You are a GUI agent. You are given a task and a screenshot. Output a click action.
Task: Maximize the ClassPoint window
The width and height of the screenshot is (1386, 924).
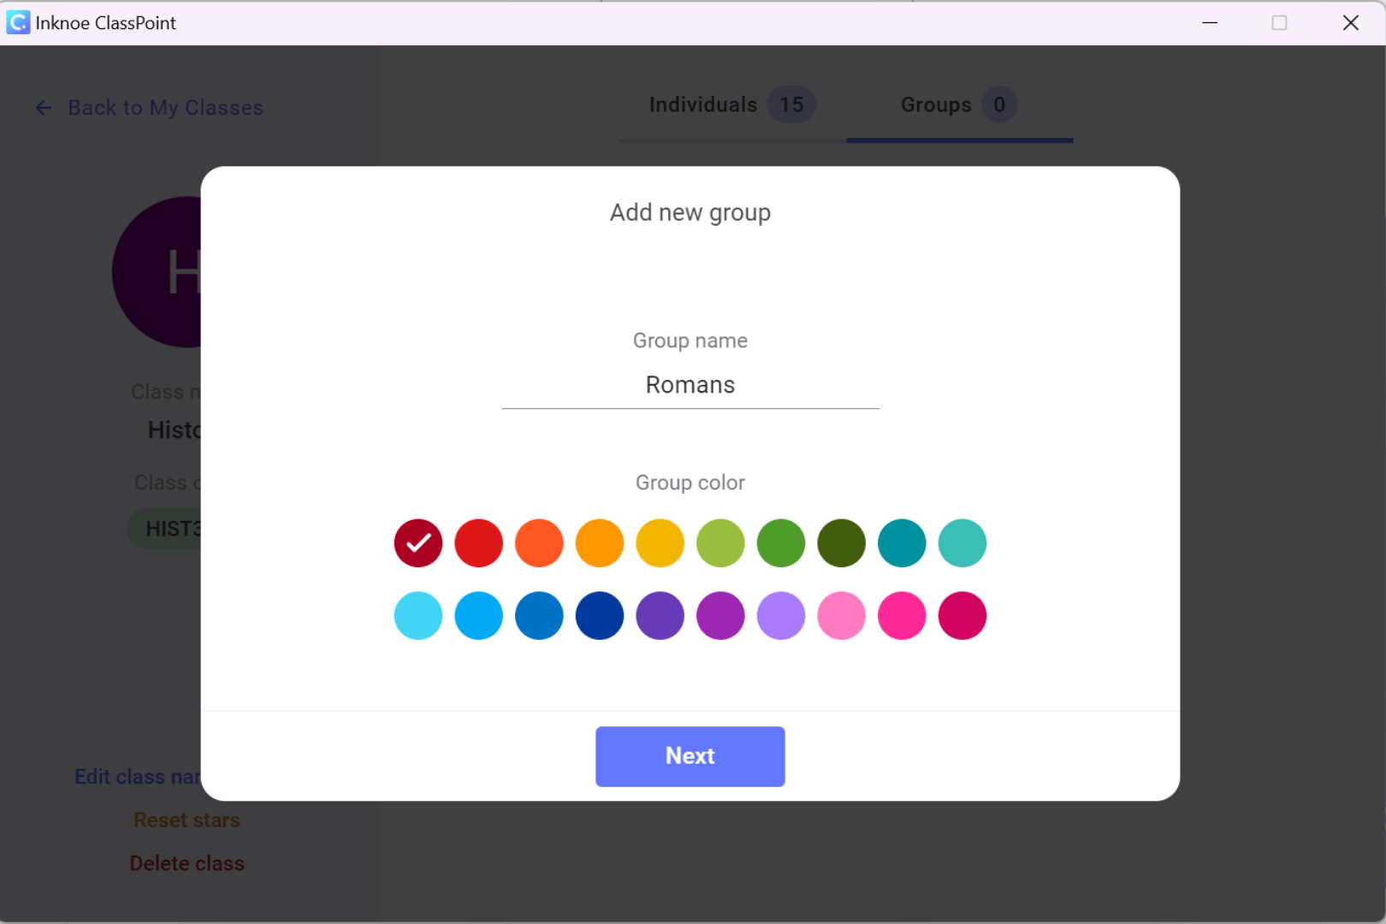pyautogui.click(x=1280, y=23)
